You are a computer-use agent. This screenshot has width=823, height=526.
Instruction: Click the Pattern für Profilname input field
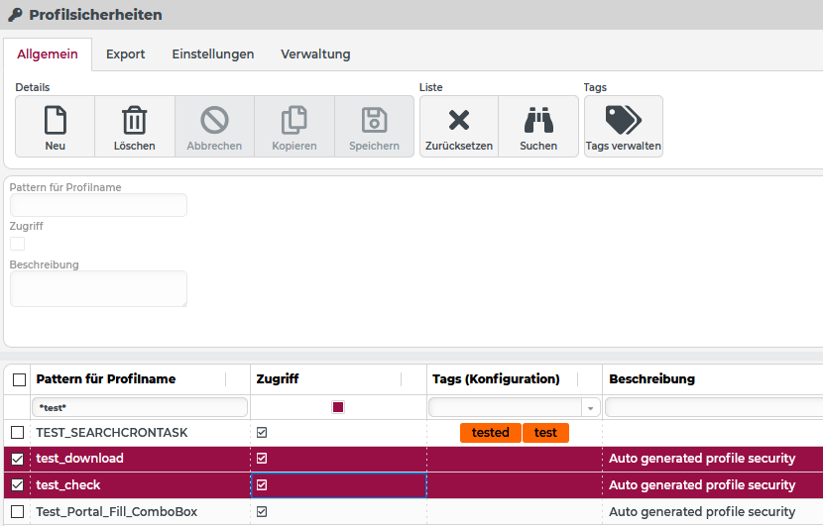98,206
